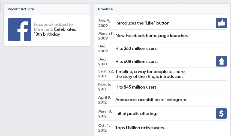This screenshot has width=231, height=136.
Task: Click the March 11, 2009 date marker
Action: [106, 36]
